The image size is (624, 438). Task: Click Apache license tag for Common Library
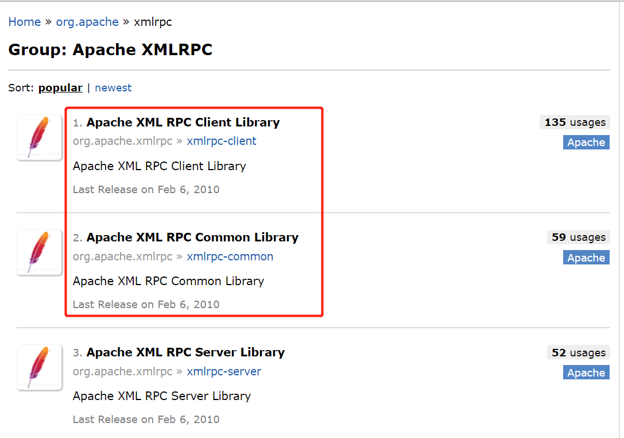586,258
